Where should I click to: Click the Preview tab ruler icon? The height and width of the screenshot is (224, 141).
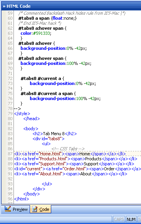coord(8,209)
